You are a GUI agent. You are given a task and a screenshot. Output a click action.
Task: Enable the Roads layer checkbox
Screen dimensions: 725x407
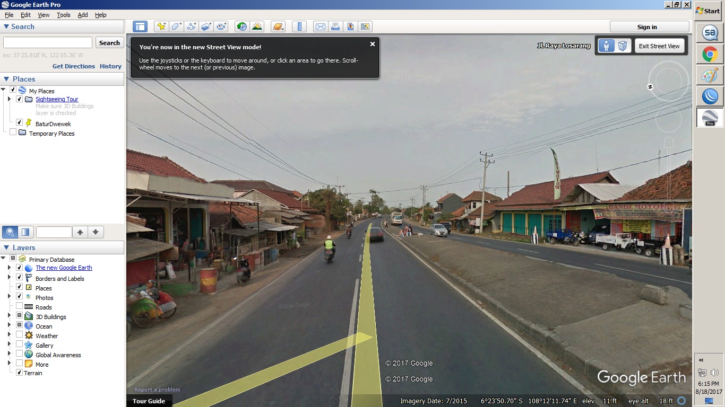(x=20, y=306)
